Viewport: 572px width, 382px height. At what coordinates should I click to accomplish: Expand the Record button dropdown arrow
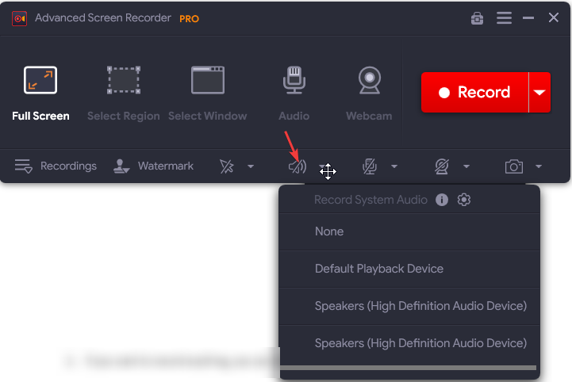[539, 92]
